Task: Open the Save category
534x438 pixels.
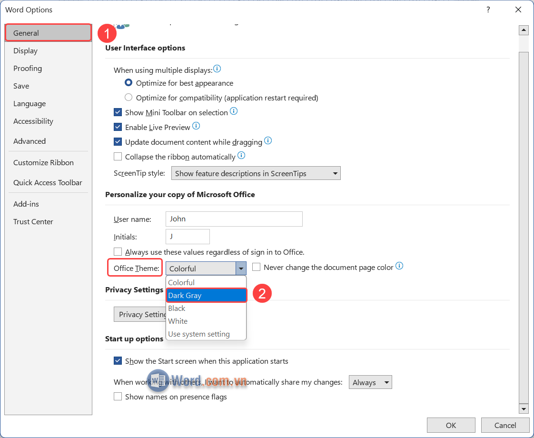Action: click(x=49, y=86)
